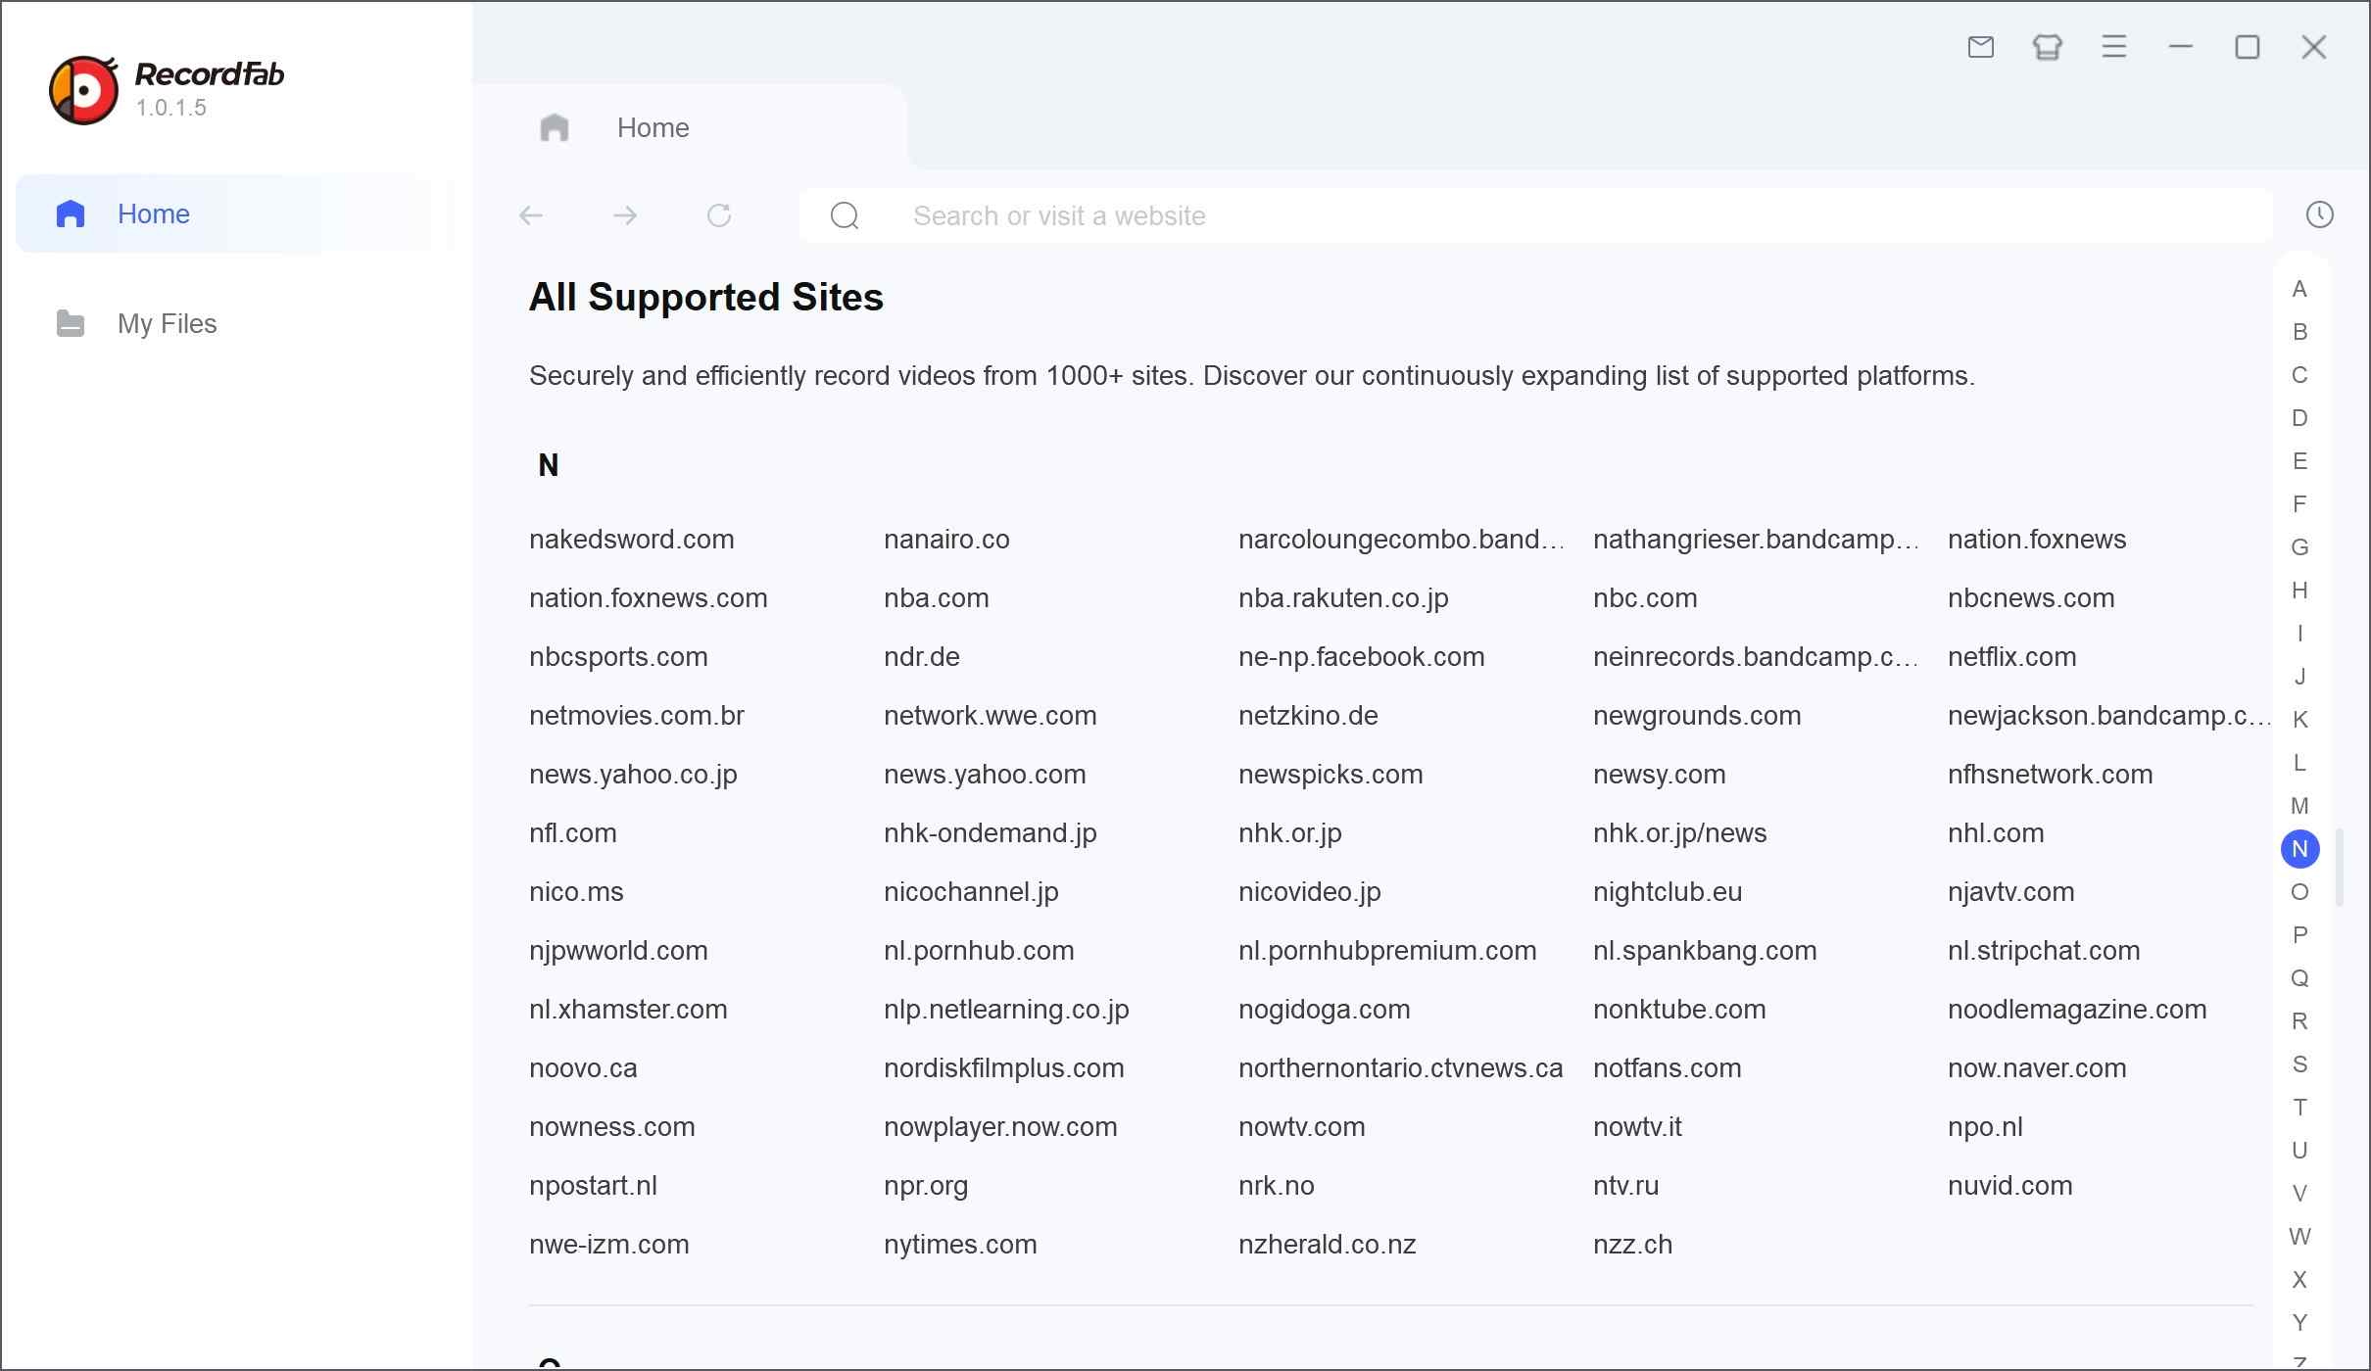Open the mail message icon

point(1980,47)
